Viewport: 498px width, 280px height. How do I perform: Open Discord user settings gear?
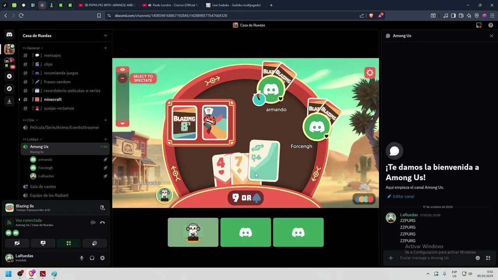point(102,258)
